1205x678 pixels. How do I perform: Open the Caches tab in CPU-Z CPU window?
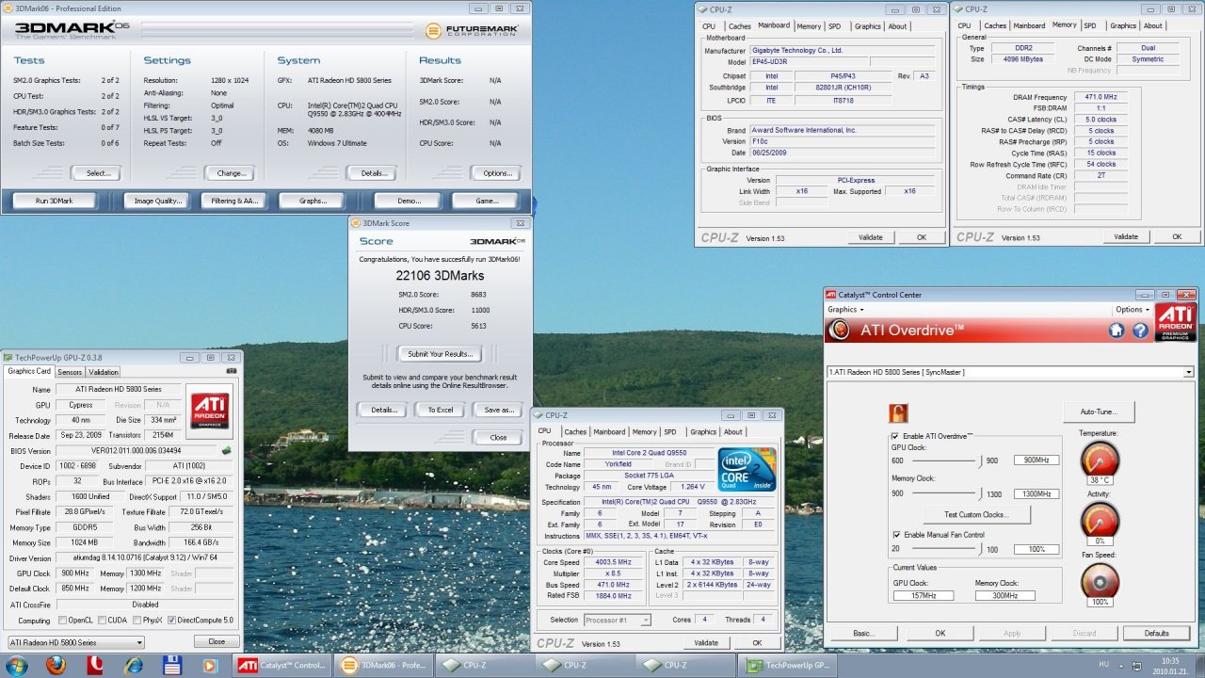click(x=575, y=432)
